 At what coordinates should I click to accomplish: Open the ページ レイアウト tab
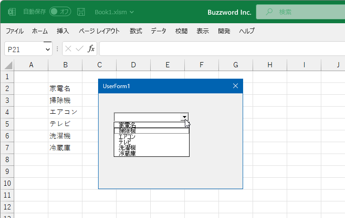click(x=99, y=31)
